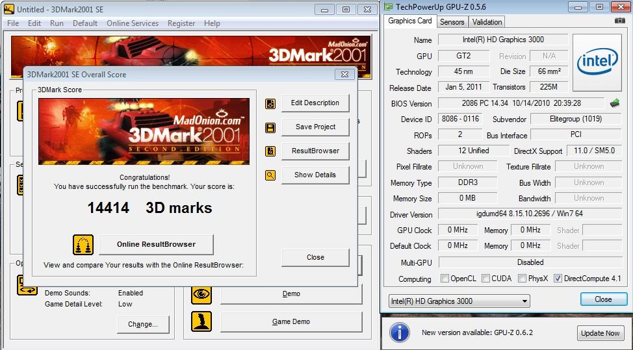Click the Memory Size field 0 MB
The width and height of the screenshot is (633, 350).
point(467,199)
